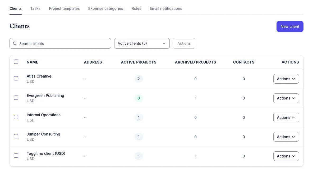Click the CONTACTS column header
Screen dimensions: 313x172
pyautogui.click(x=244, y=62)
